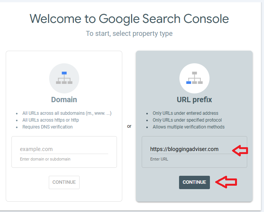Click the "Enter URL" helper label
This screenshot has height=212, width=264.
point(159,159)
